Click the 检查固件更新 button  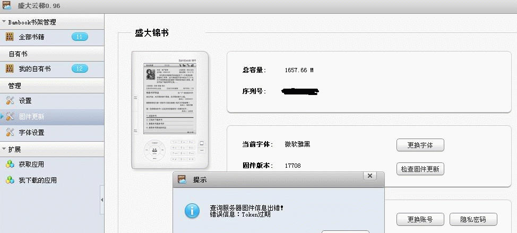point(420,169)
